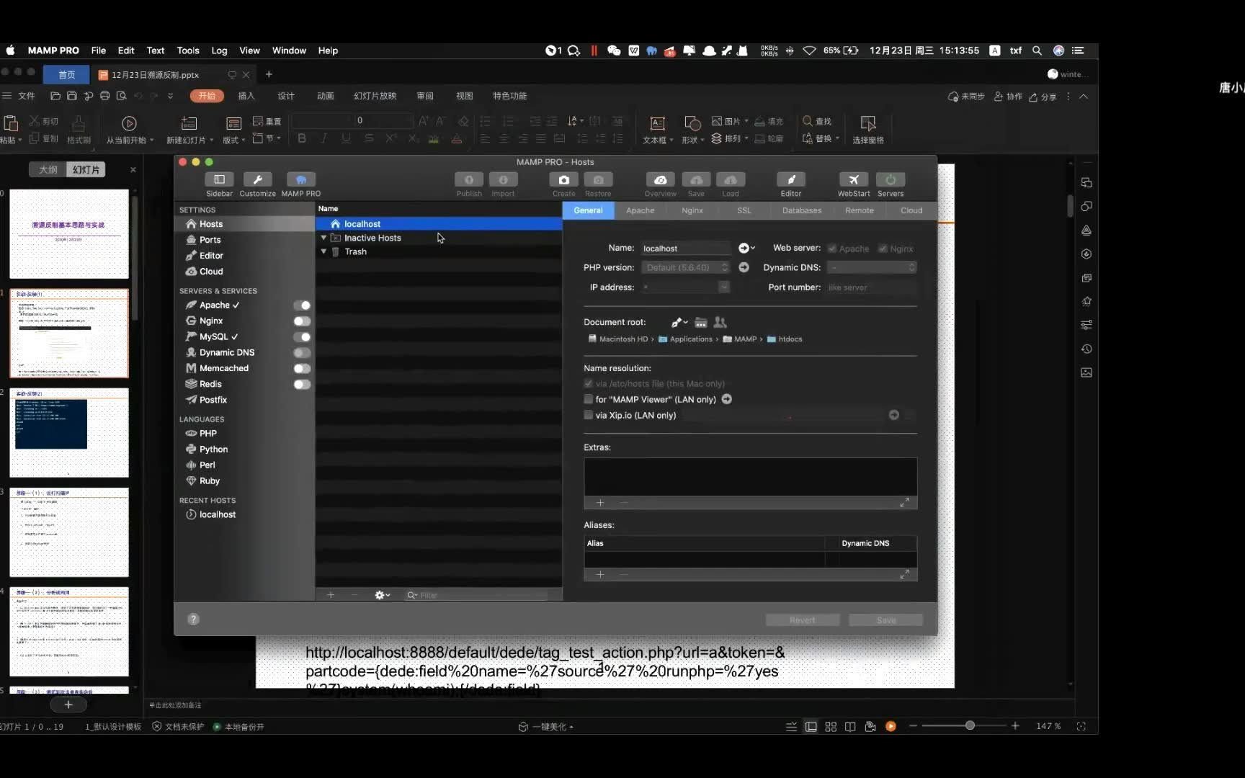Image resolution: width=1245 pixels, height=778 pixels.
Task: Add an alias with plus button
Action: (x=599, y=574)
